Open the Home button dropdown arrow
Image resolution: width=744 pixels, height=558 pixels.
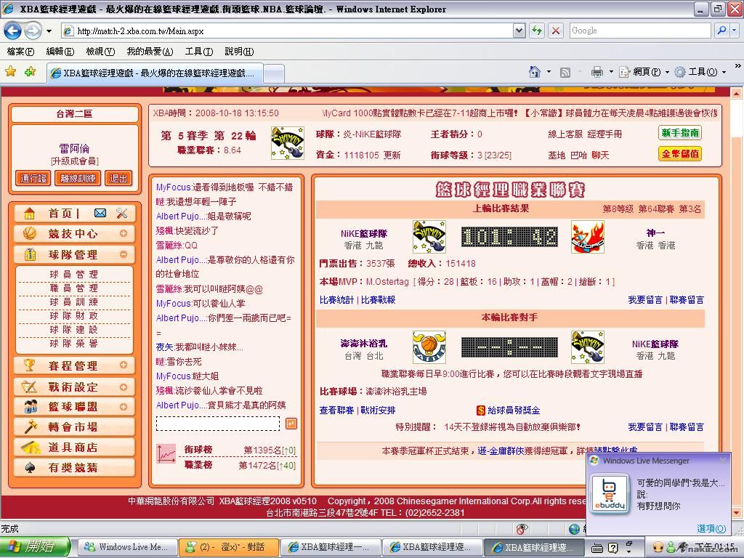pyautogui.click(x=549, y=72)
